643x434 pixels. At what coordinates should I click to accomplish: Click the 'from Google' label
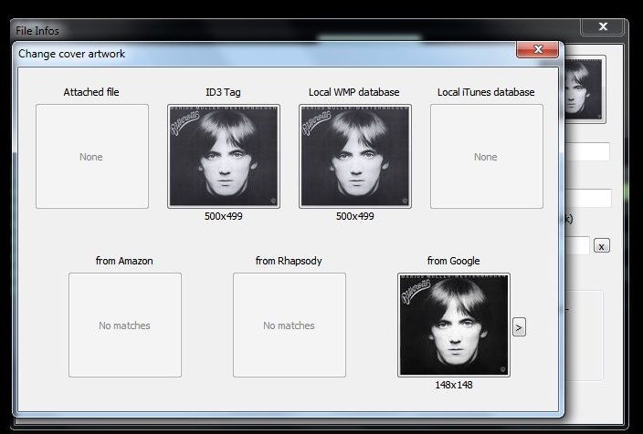pyautogui.click(x=454, y=261)
